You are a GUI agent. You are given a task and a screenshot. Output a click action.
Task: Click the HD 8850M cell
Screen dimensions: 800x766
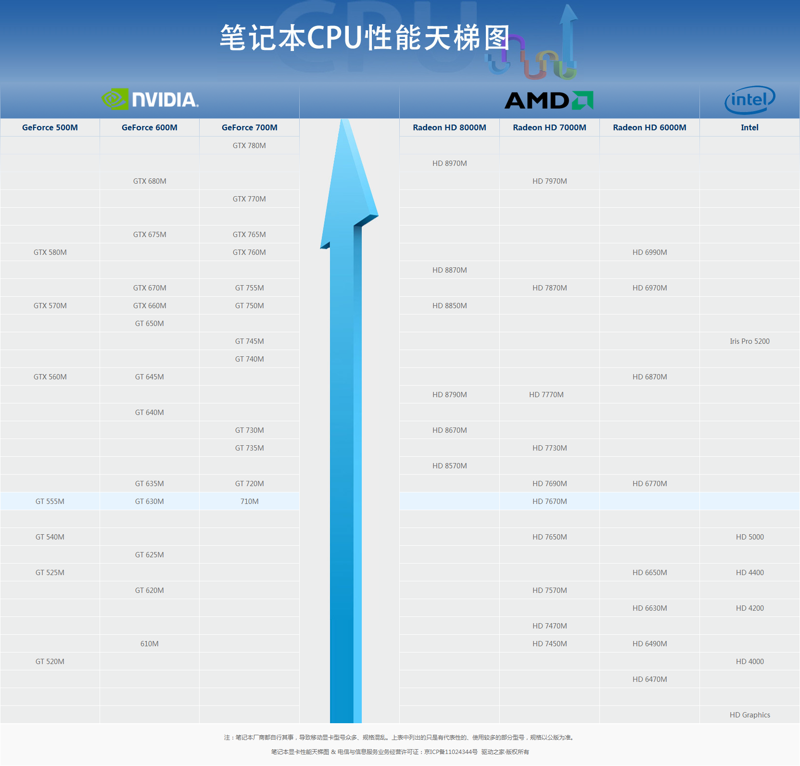450,306
